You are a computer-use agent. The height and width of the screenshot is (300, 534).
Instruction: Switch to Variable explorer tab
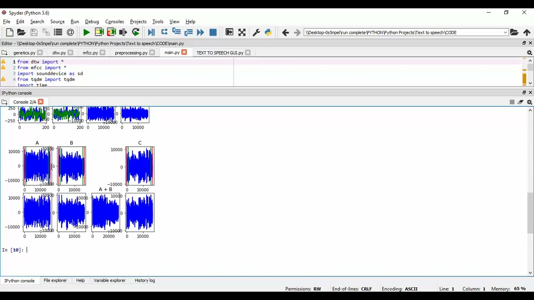coord(109,280)
